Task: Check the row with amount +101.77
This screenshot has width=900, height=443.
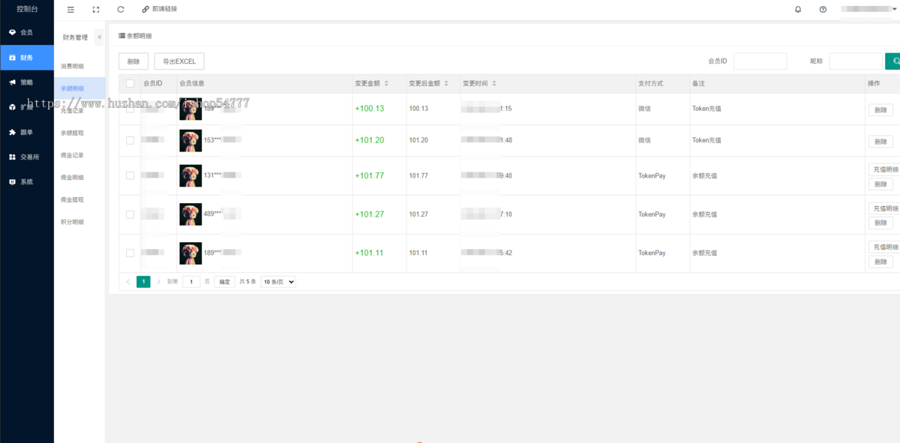Action: [x=130, y=175]
